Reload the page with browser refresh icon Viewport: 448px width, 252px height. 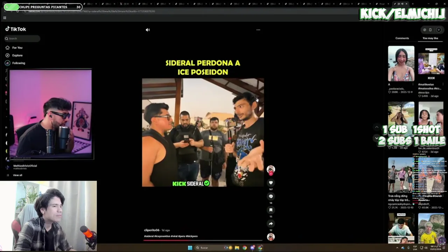point(17,11)
